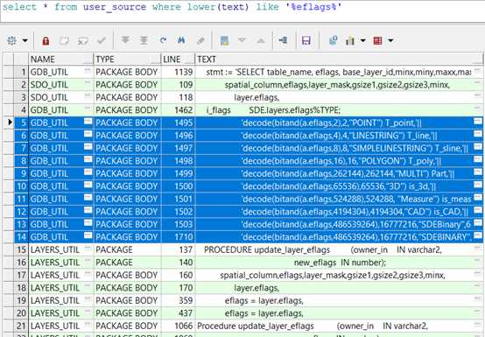Select row number 1 header
The image size is (485, 337).
pyautogui.click(x=21, y=72)
